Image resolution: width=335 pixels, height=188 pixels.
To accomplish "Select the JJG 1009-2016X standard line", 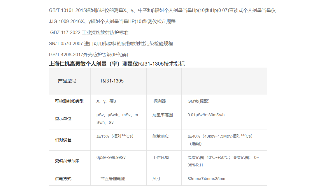I will [x=112, y=22].
